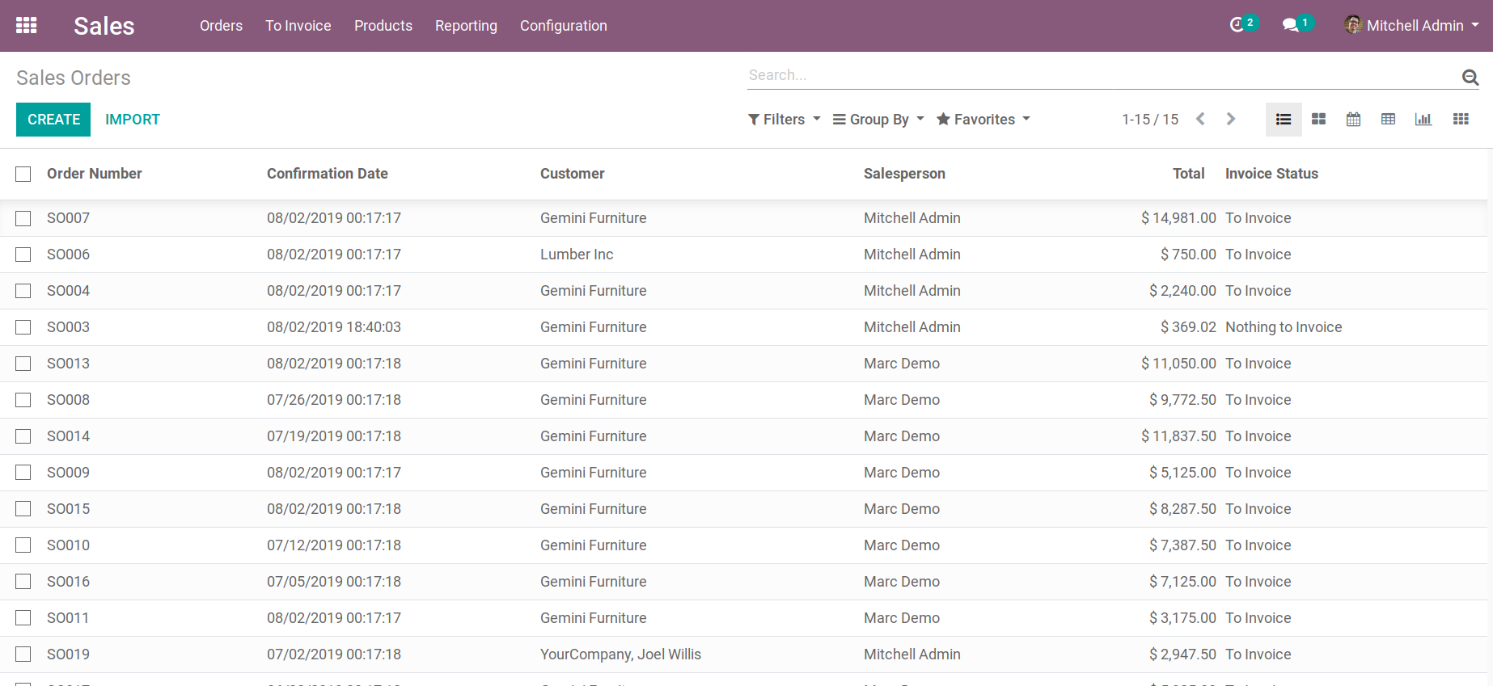This screenshot has width=1493, height=686.
Task: Switch to Pivot table view
Action: 1388,120
